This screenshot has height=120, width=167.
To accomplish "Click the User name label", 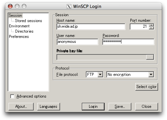I will [x=66, y=36].
